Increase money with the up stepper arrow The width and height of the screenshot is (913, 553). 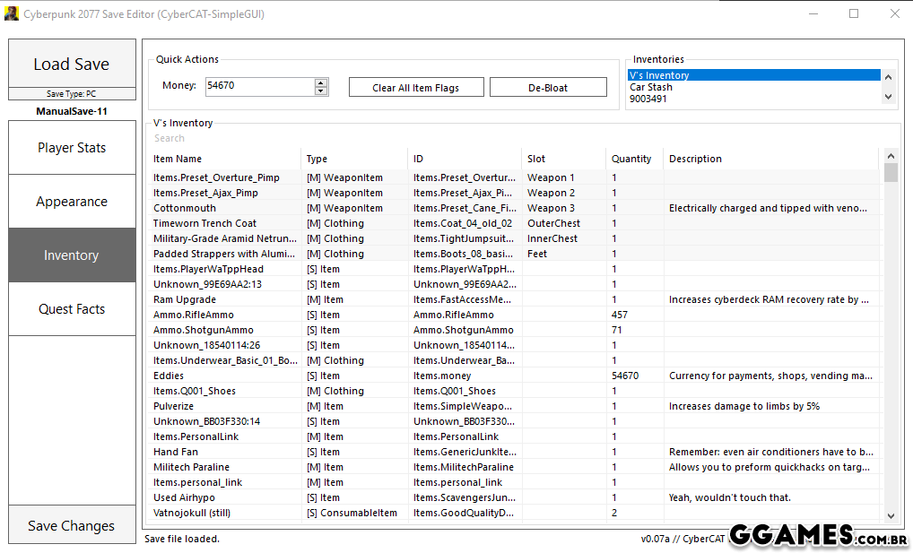(x=321, y=82)
